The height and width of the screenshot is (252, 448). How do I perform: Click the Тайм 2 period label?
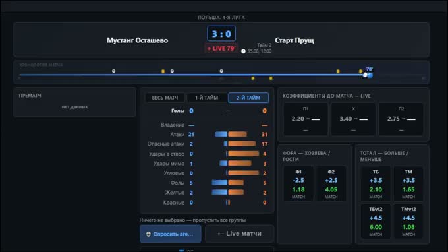coord(264,46)
